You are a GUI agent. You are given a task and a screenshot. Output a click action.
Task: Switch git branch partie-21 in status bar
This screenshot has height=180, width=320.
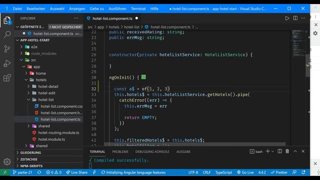click(x=22, y=172)
